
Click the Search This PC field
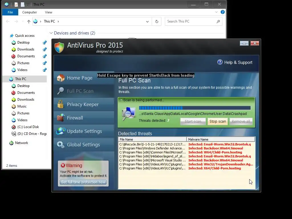point(194,21)
